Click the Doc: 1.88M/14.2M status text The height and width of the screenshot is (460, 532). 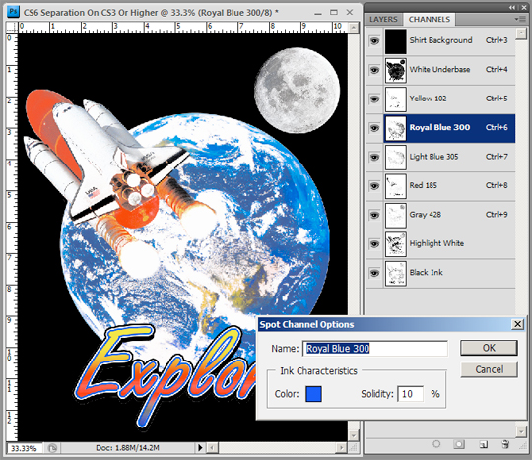(x=127, y=448)
